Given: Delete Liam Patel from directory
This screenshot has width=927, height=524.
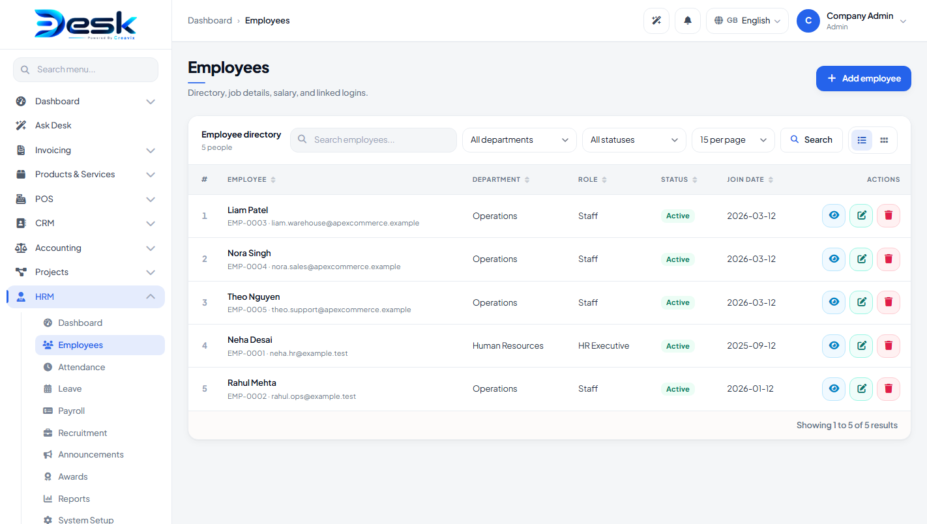Looking at the screenshot, I should coord(889,216).
